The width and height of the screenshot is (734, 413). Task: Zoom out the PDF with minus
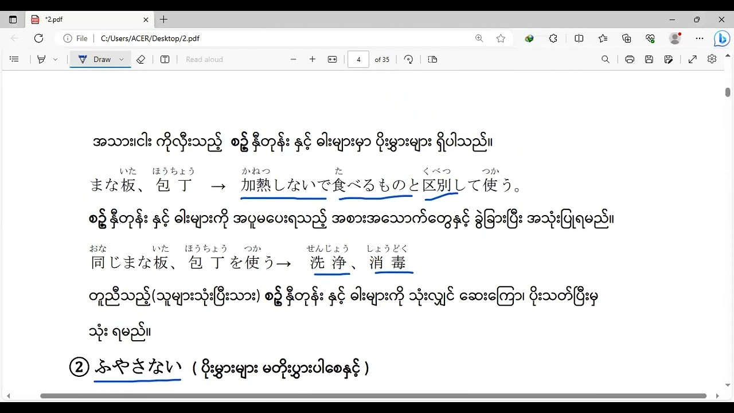point(294,59)
